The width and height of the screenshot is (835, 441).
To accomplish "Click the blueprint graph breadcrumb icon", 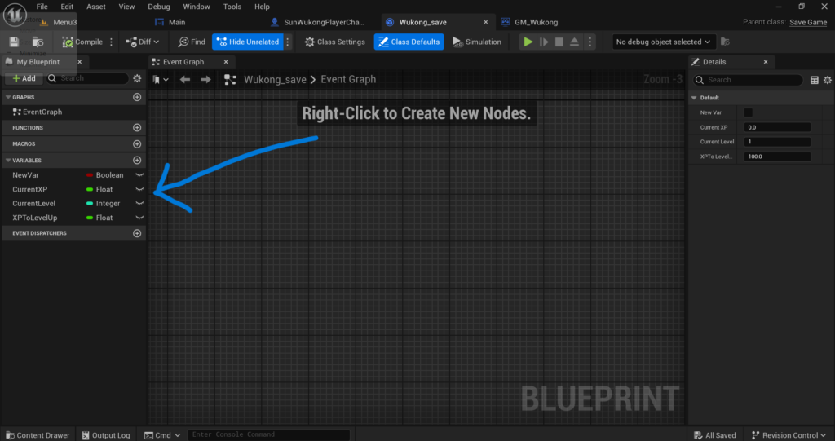I will (230, 79).
